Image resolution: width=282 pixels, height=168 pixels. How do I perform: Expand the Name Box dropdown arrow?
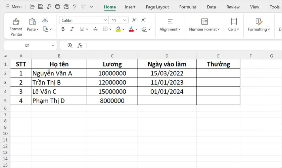pyautogui.click(x=53, y=46)
